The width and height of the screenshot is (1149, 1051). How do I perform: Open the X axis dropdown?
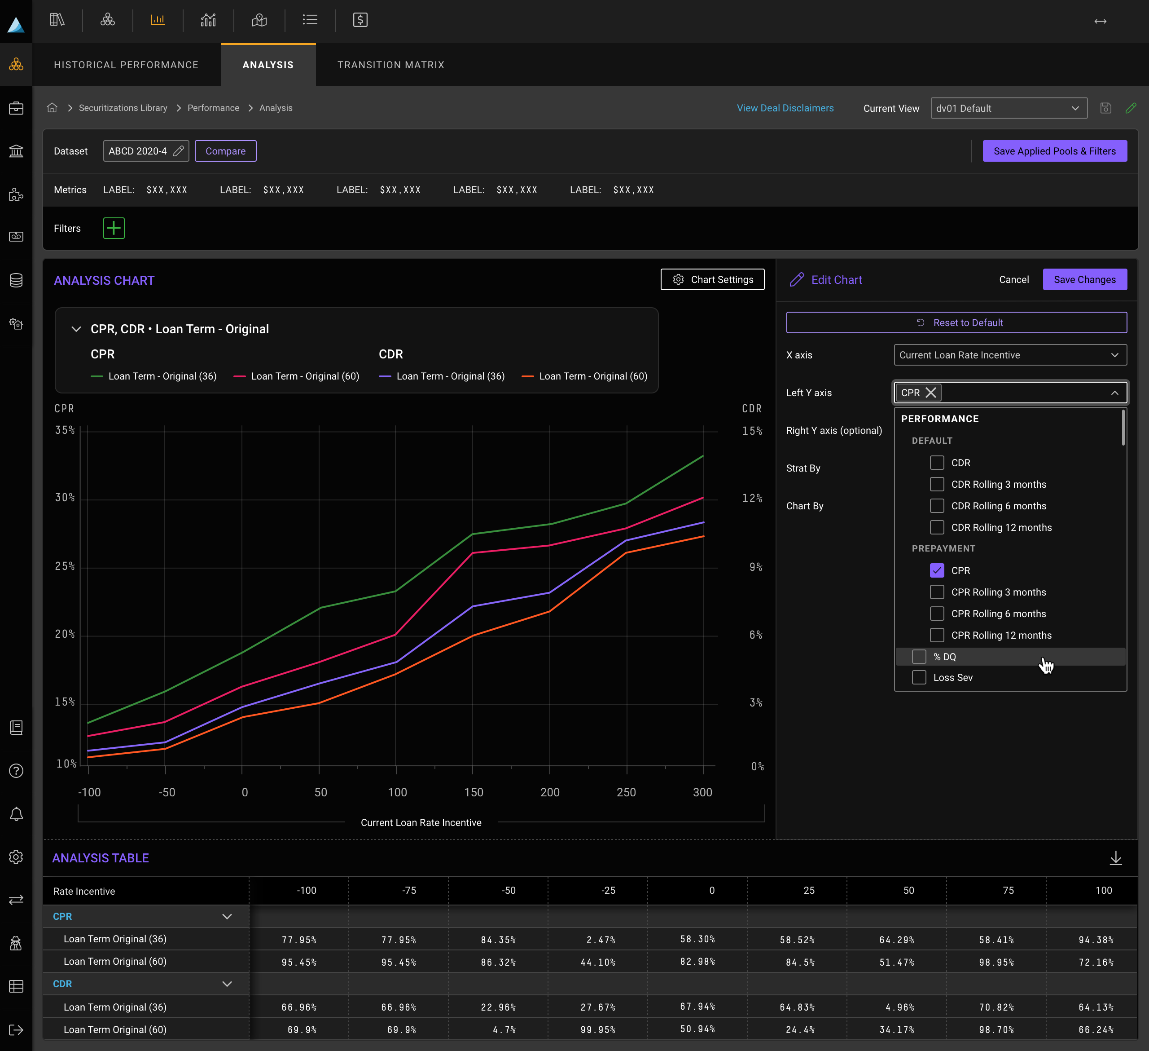(x=1010, y=355)
